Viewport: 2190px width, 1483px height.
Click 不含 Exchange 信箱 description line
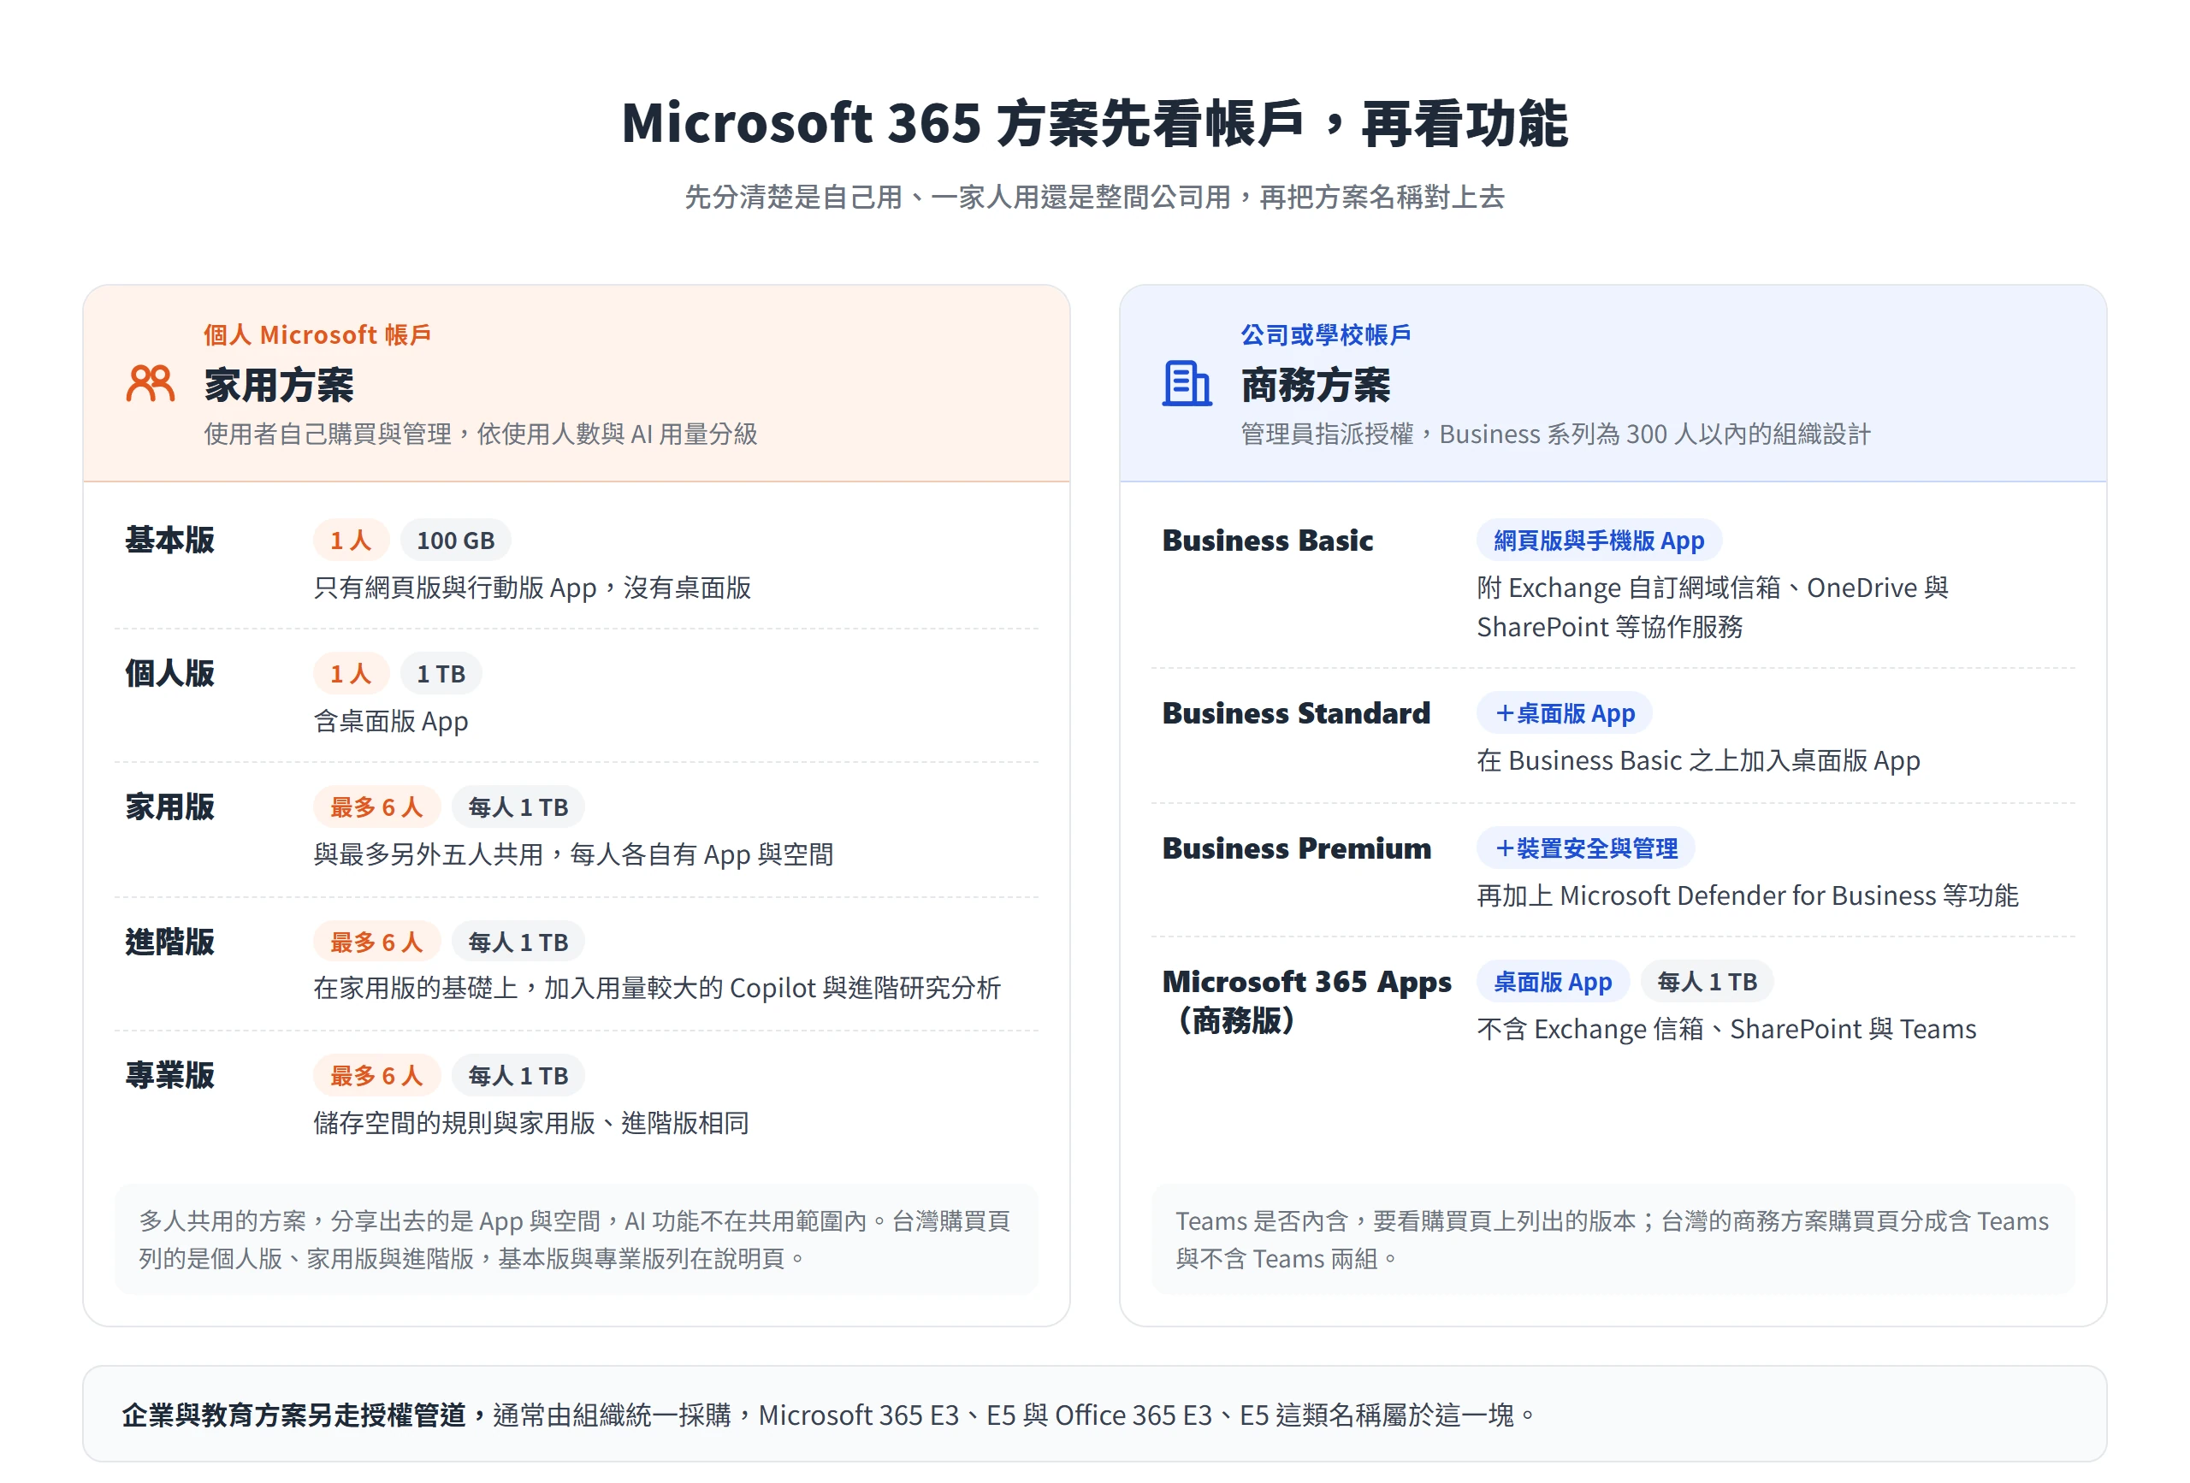[1726, 1029]
